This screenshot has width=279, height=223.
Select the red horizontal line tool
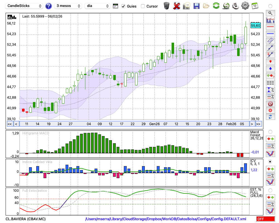click(x=270, y=27)
